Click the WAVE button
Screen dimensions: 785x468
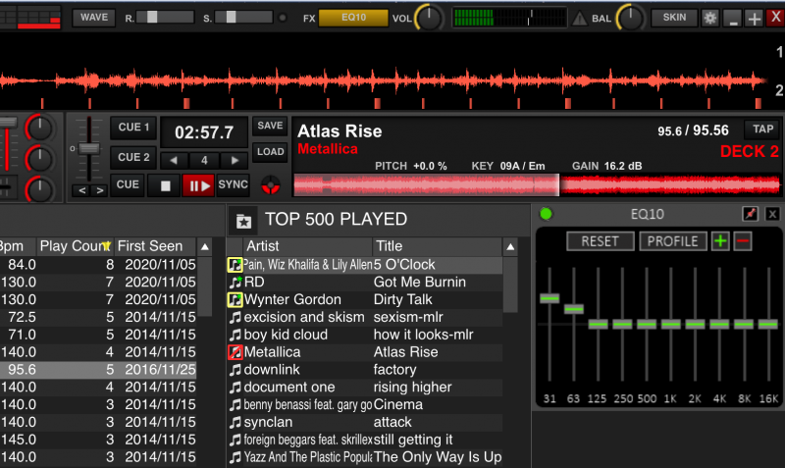click(93, 18)
